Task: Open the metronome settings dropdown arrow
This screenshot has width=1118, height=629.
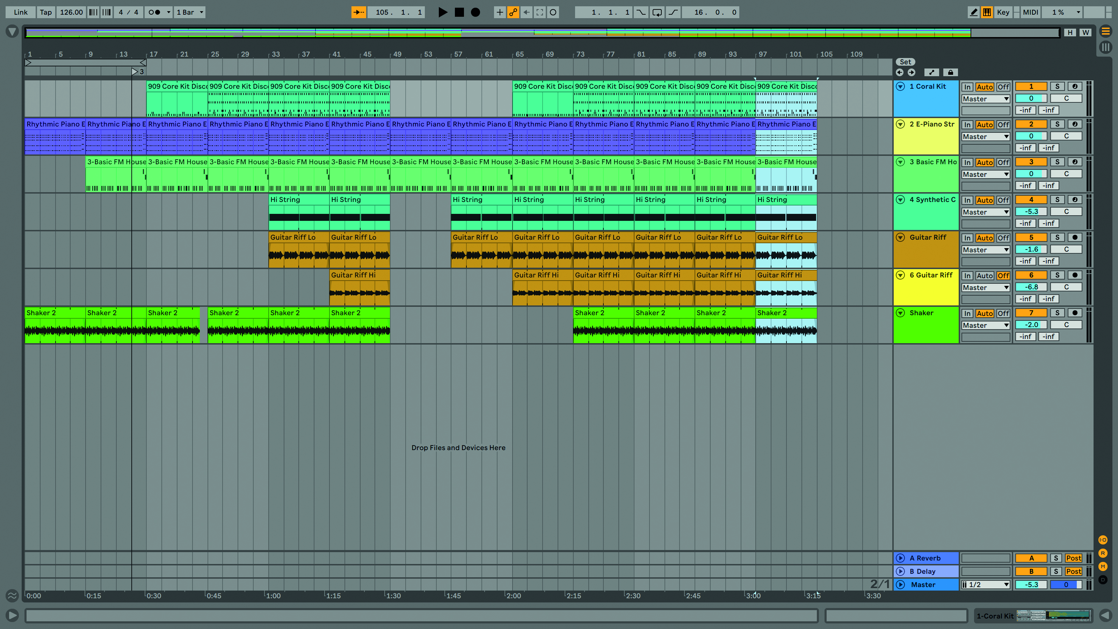Action: pos(168,12)
